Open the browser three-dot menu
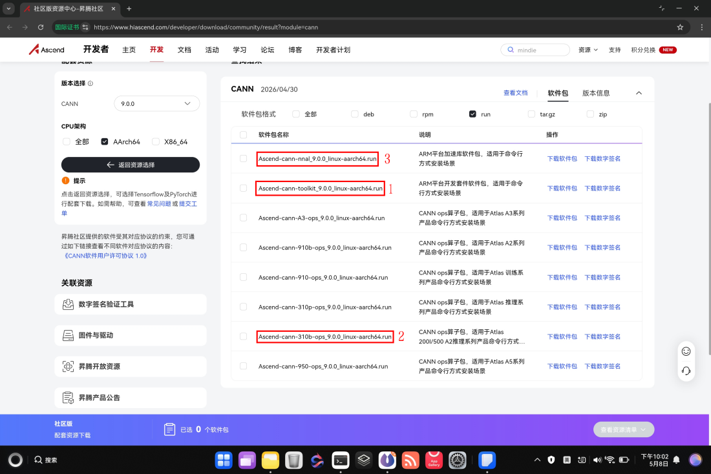 point(701,27)
